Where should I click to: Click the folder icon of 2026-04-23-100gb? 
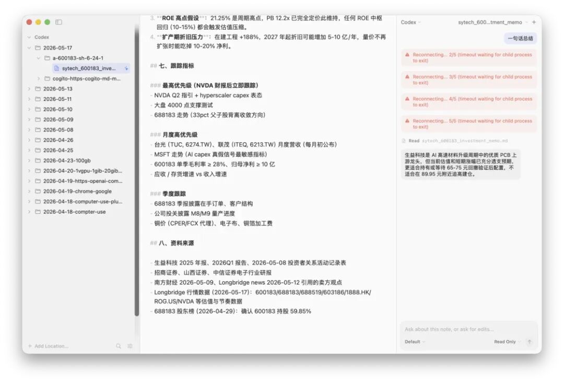[38, 160]
